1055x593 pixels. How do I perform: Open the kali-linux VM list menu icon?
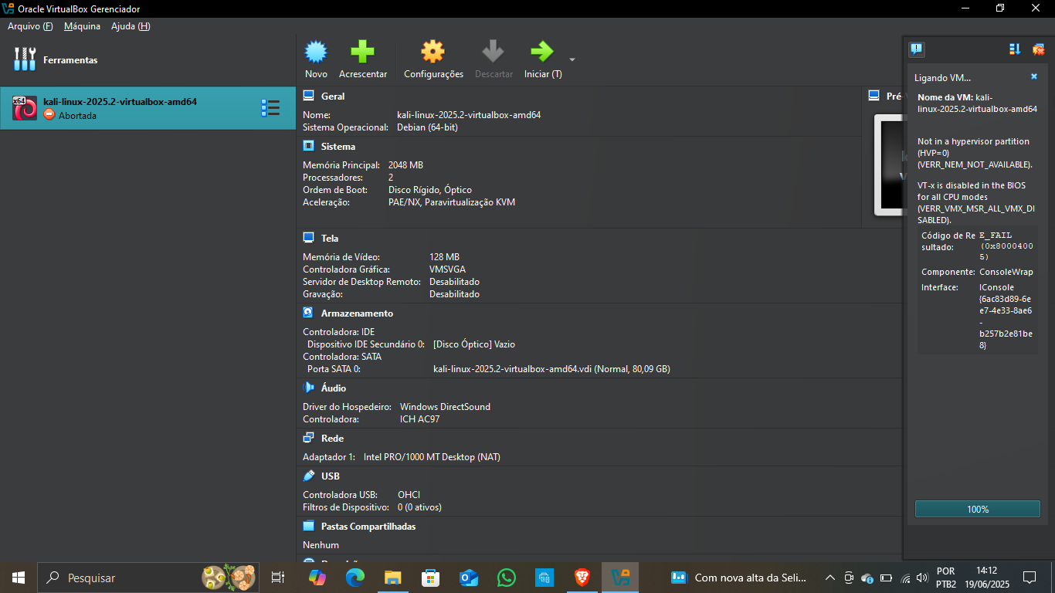(x=270, y=108)
